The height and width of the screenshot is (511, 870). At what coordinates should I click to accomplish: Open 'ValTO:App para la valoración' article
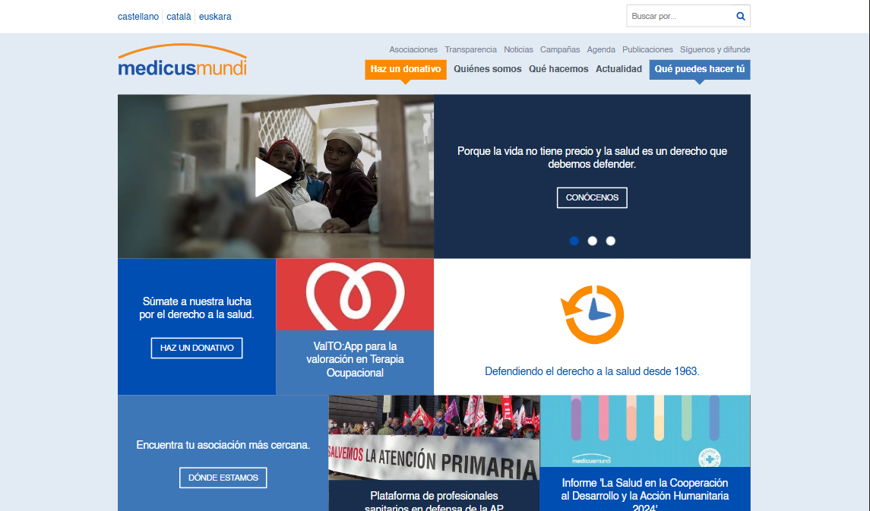click(355, 360)
